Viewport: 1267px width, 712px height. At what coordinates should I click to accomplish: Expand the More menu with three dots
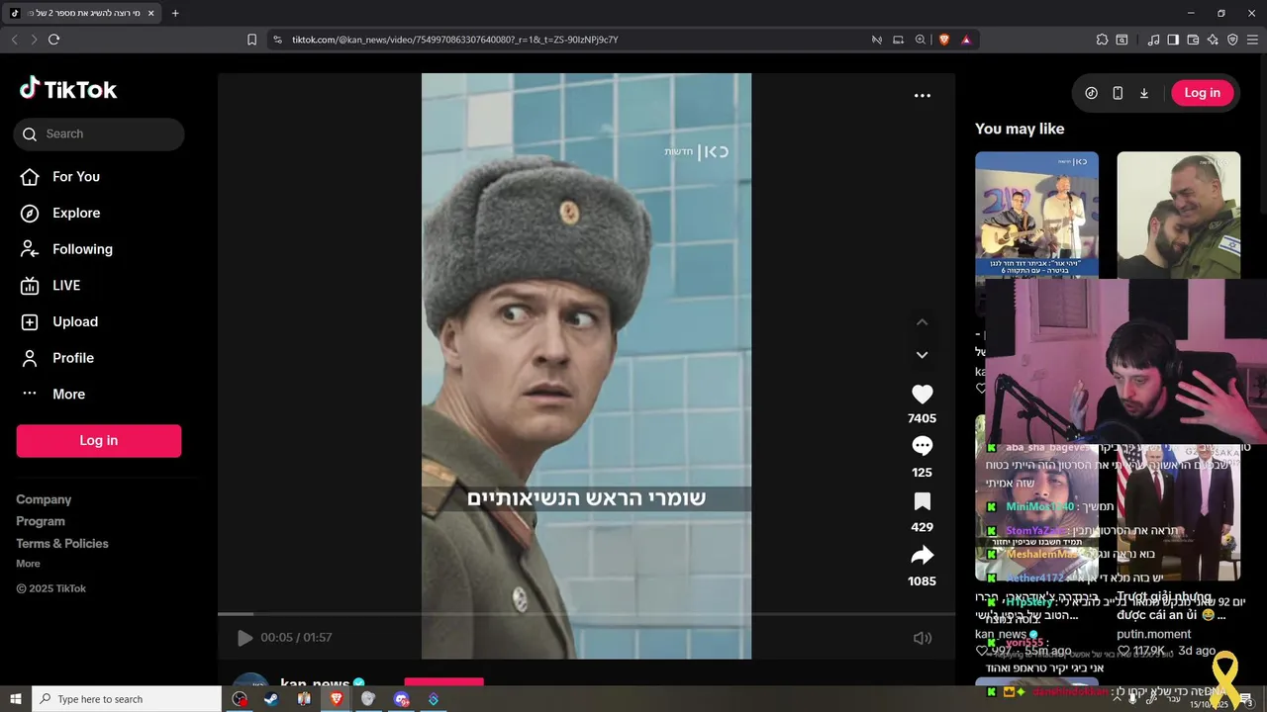[x=53, y=395]
